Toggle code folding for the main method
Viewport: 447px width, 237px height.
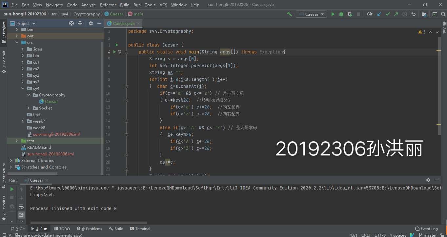126,52
